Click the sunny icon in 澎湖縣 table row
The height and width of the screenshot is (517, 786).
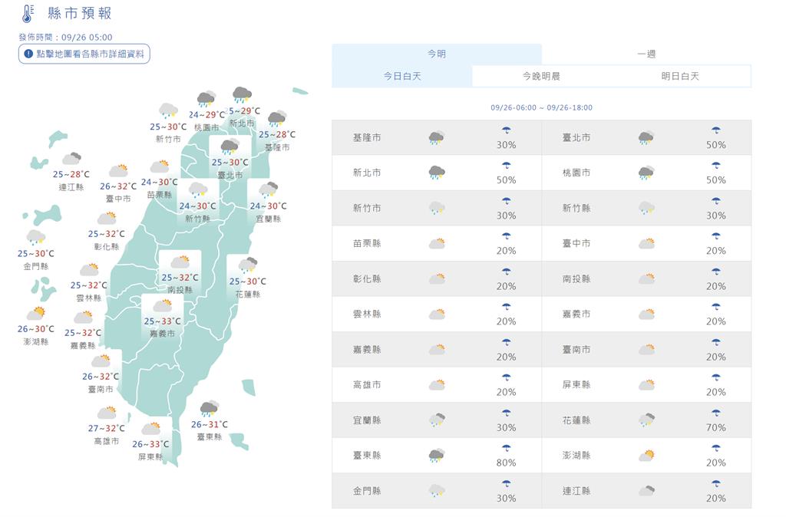[646, 456]
